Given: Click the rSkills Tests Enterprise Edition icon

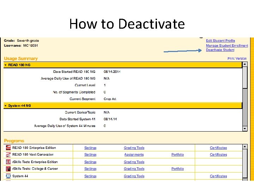Looking at the screenshot, I should (x=8, y=162).
